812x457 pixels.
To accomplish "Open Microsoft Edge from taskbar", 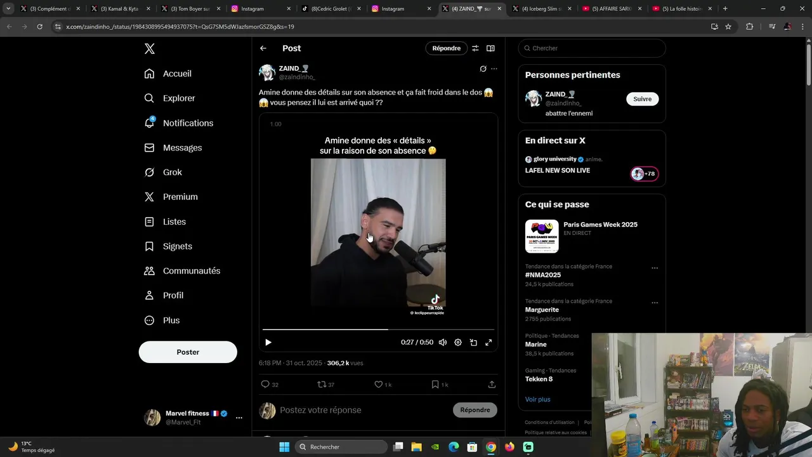I will pyautogui.click(x=454, y=447).
